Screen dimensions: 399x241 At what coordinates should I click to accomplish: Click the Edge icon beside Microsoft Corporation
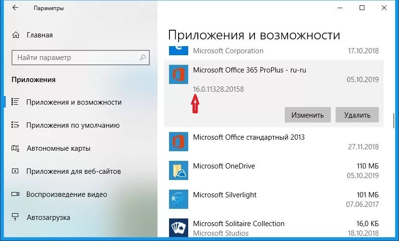[179, 50]
